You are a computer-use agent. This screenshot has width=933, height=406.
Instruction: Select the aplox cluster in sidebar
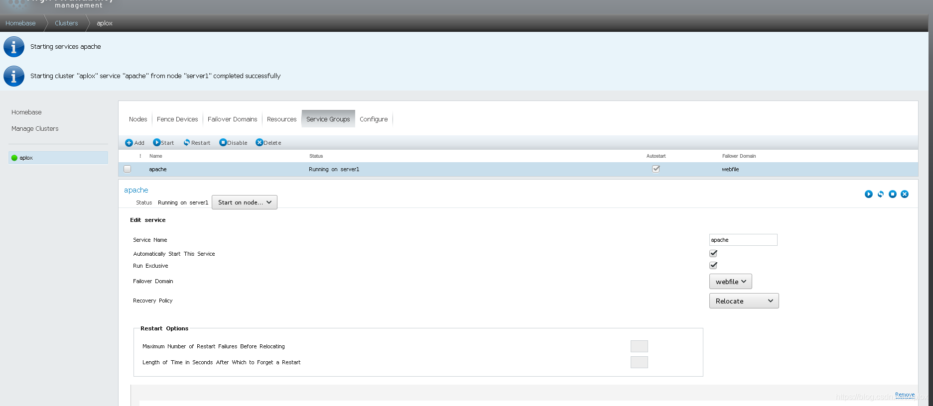coord(58,158)
